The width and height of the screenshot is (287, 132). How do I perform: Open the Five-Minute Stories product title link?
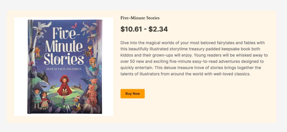[140, 18]
